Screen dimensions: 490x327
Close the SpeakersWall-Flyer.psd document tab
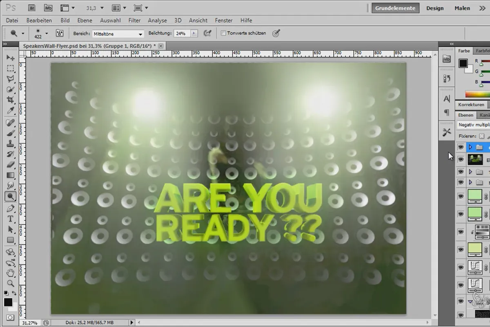click(161, 46)
